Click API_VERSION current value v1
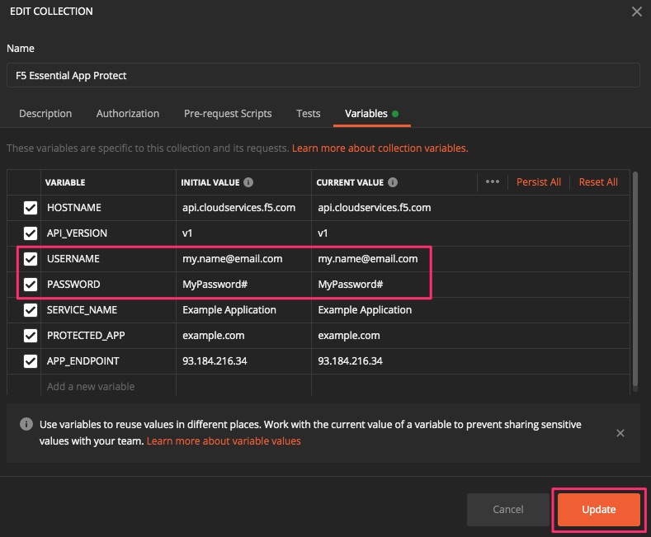The height and width of the screenshot is (537, 651). [323, 233]
